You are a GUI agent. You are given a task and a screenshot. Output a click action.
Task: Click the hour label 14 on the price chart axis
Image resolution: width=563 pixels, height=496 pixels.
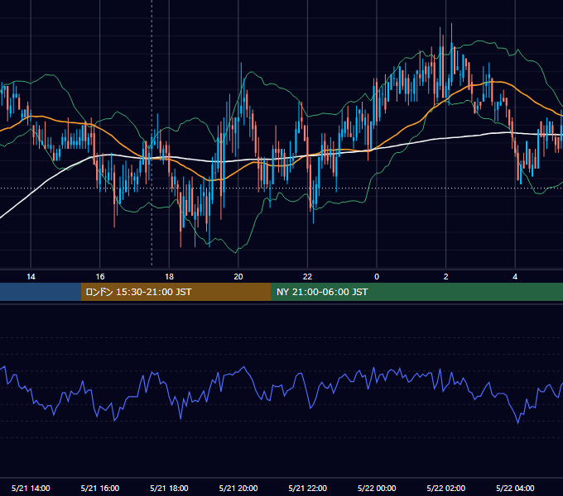[31, 277]
